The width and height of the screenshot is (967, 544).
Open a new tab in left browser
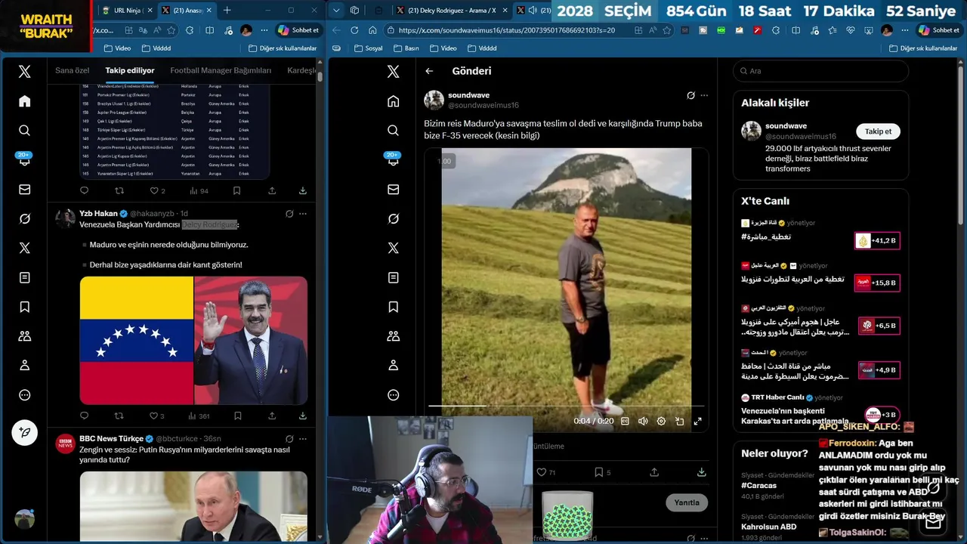tap(227, 10)
